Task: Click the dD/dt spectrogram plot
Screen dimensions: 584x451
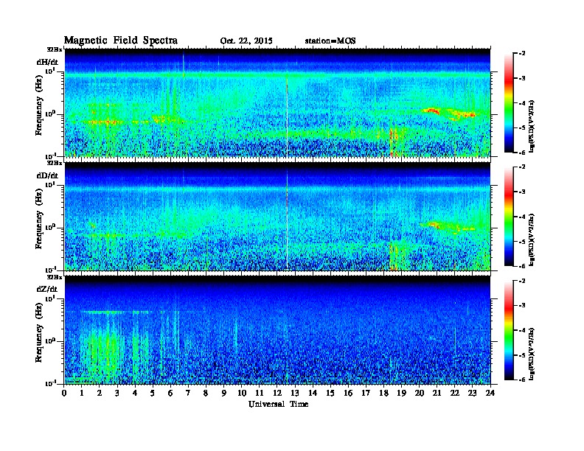Action: tap(277, 217)
